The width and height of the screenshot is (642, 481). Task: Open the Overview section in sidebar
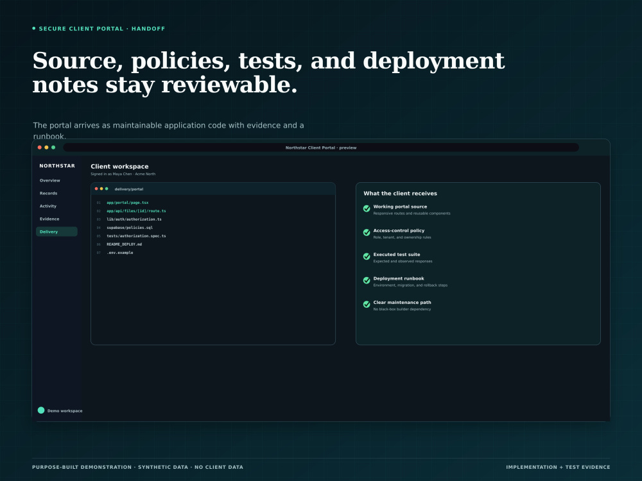coord(50,180)
